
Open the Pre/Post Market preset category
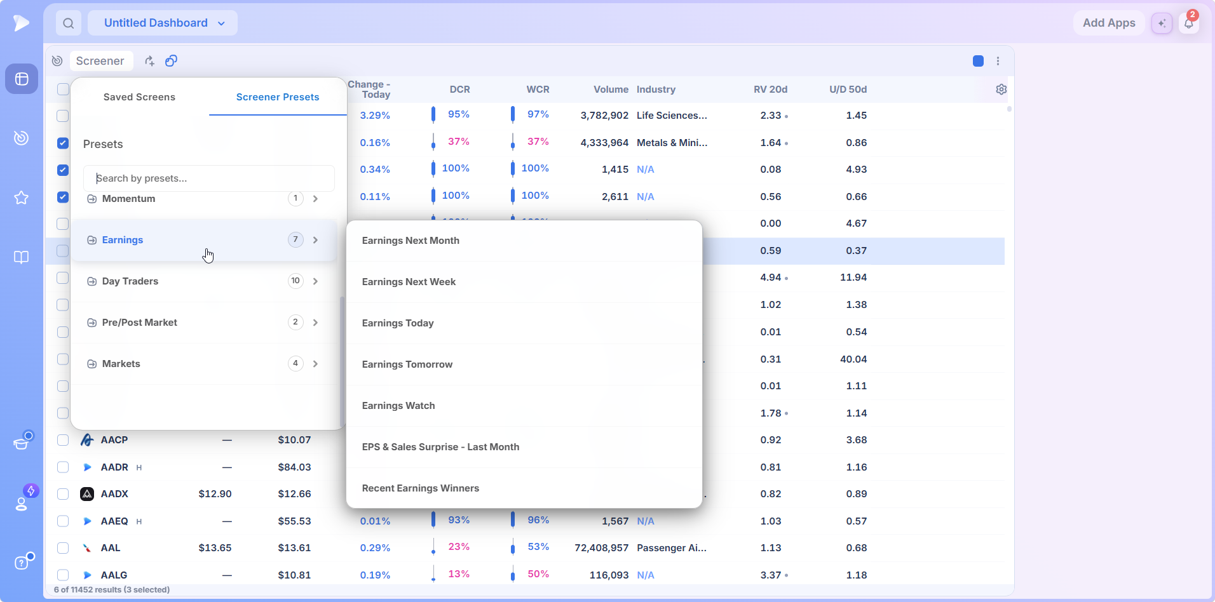pyautogui.click(x=204, y=323)
